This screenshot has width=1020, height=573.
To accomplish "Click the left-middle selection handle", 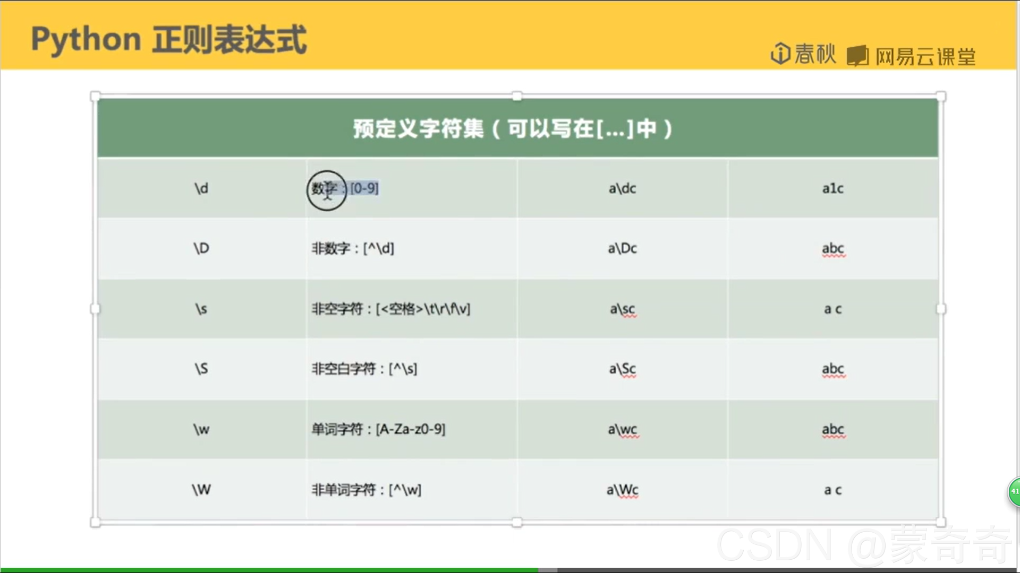I will tap(96, 309).
